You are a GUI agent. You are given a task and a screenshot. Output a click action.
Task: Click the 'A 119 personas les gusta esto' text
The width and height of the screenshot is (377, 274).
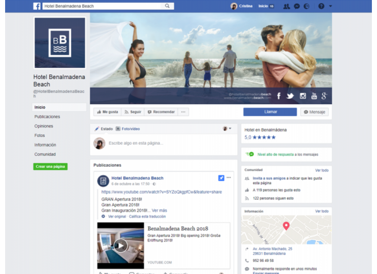(276, 190)
